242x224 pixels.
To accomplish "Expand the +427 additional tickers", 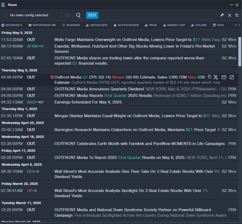I will tap(40, 102).
